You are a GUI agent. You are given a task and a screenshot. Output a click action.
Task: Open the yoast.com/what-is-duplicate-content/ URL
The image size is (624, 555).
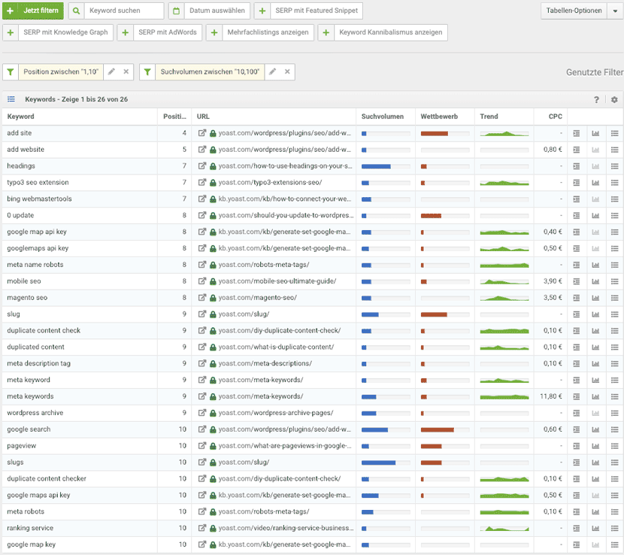(276, 347)
